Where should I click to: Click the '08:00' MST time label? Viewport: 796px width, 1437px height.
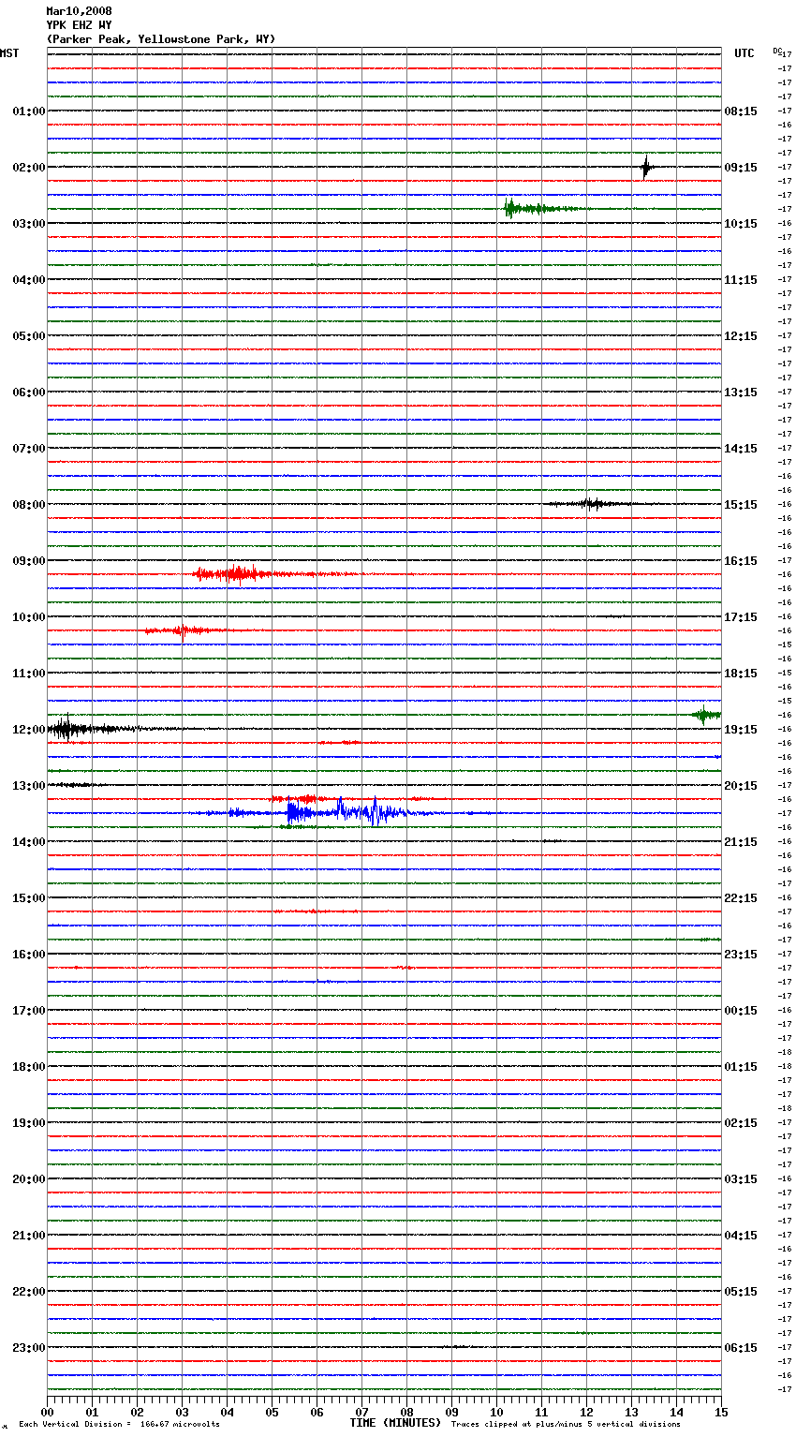coord(29,505)
